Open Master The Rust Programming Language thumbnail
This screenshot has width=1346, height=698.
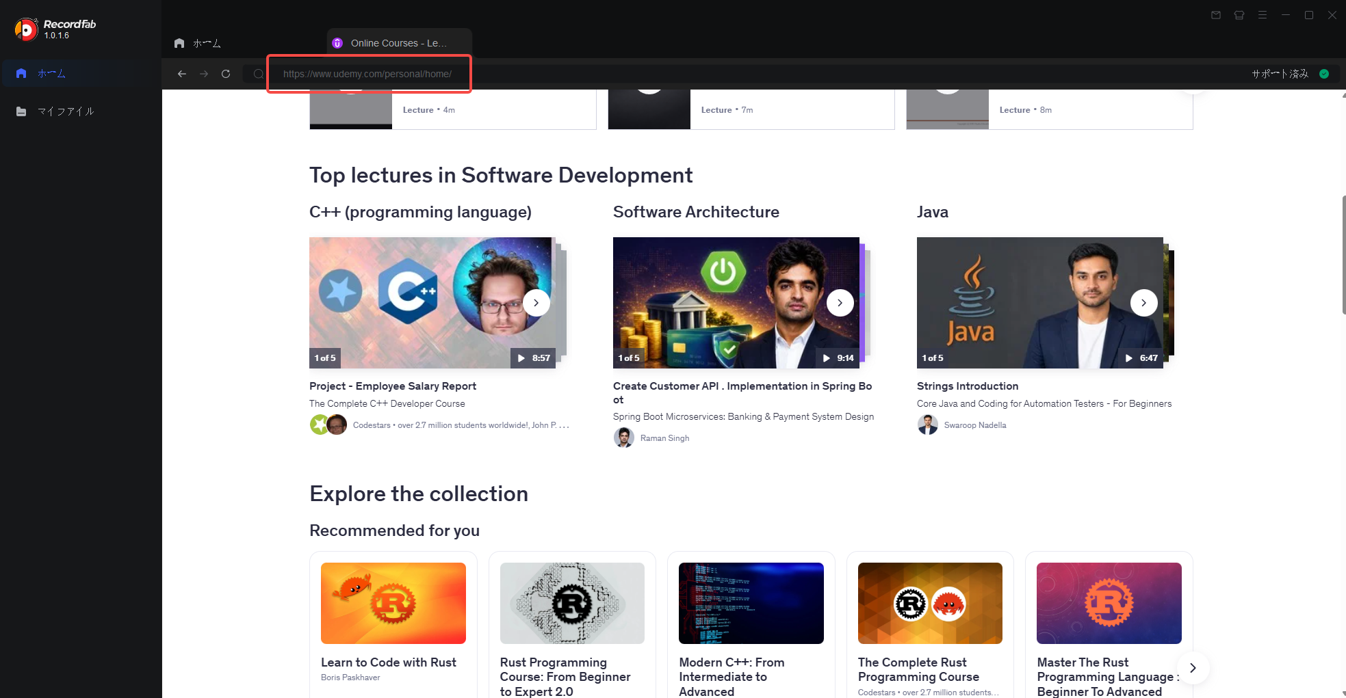[1109, 603]
